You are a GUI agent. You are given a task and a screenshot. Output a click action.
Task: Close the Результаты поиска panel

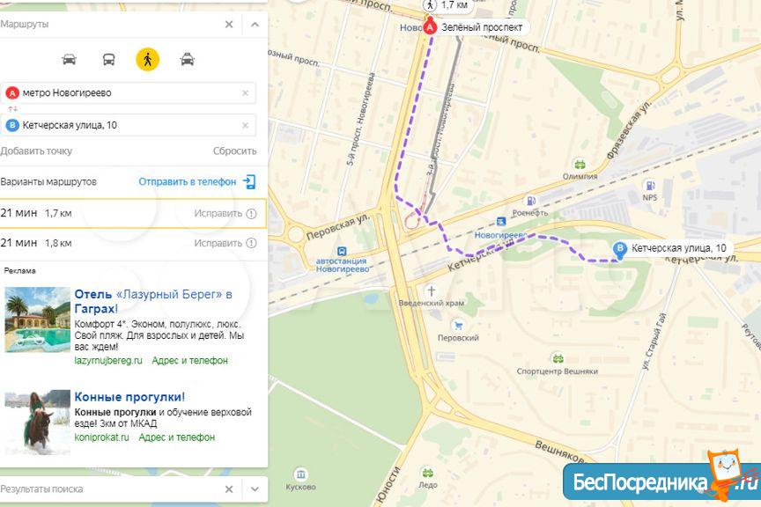tap(229, 489)
